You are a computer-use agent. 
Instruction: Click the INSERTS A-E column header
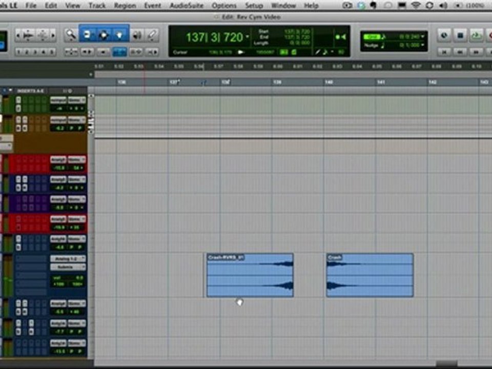tap(30, 91)
